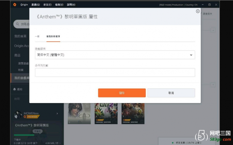Switch to the 一般 tab
Image resolution: width=233 pixels, height=145 pixels.
point(37,37)
